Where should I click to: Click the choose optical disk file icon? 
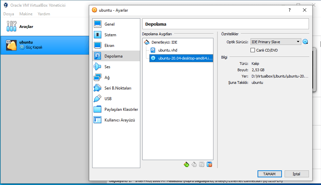tap(305, 42)
